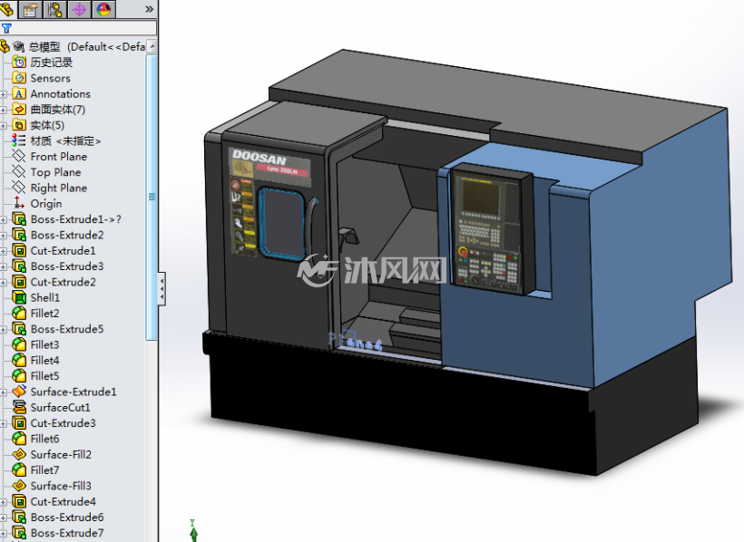Select the Right Plane icon
Viewport: 744px width, 542px height.
pyautogui.click(x=19, y=188)
